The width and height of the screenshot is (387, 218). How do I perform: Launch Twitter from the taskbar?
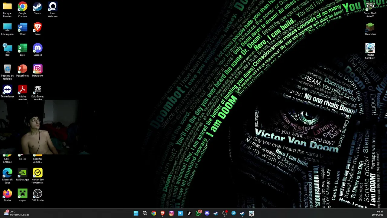pos(180,213)
